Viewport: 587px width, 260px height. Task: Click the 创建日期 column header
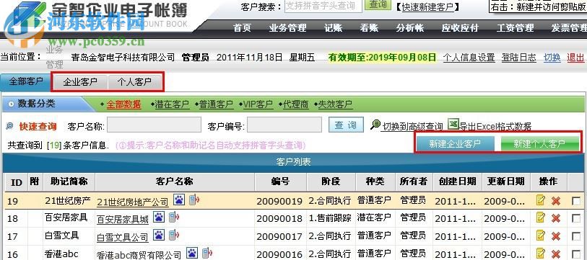point(458,181)
